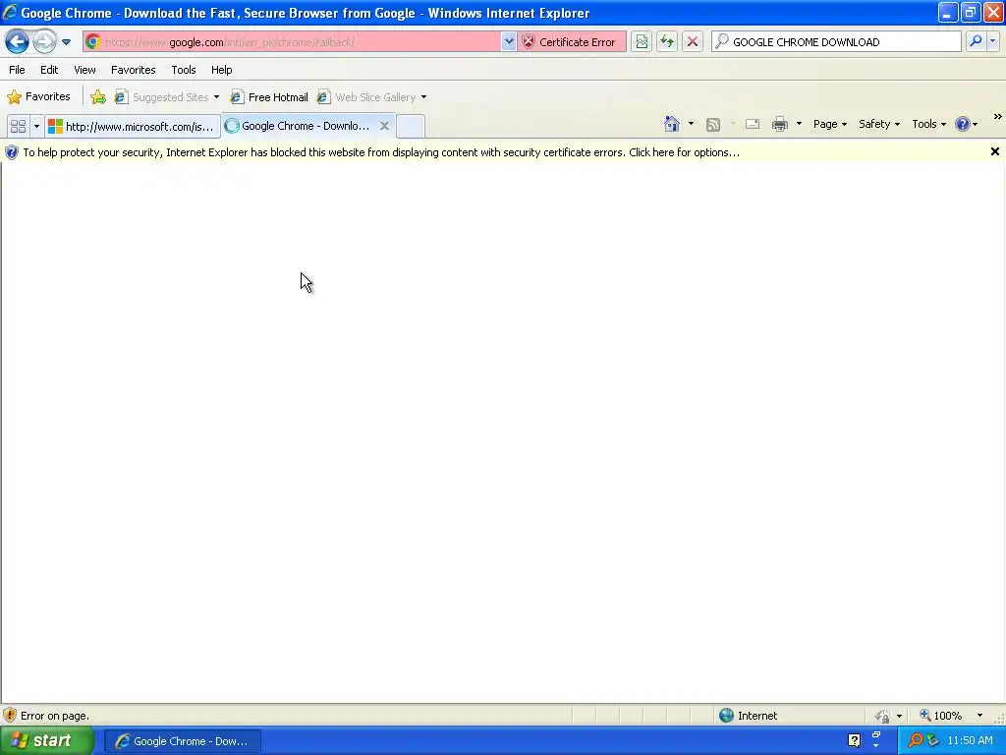This screenshot has width=1006, height=755.
Task: Open search provider options dropdown
Action: click(992, 41)
